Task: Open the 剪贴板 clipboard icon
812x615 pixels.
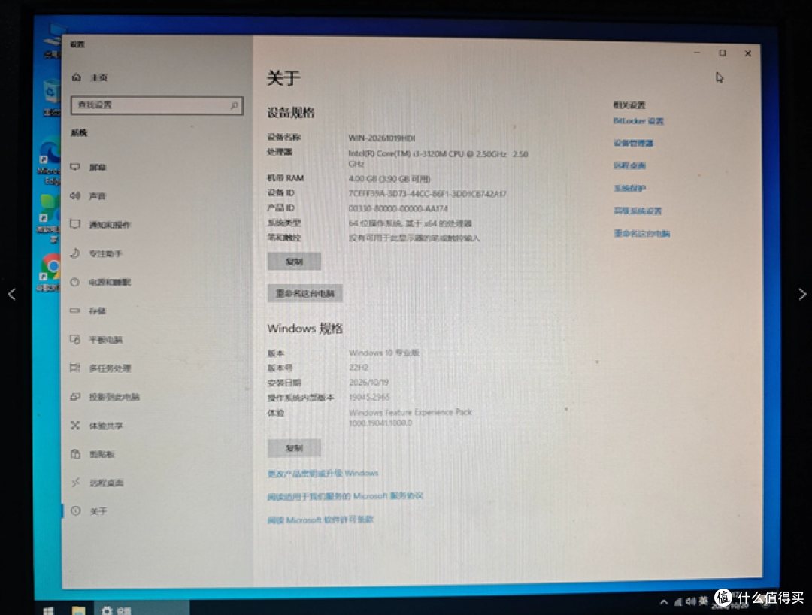Action: 75,454
